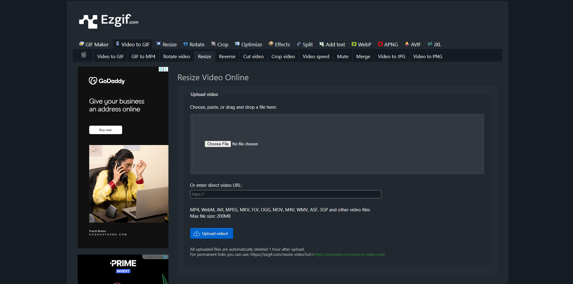This screenshot has height=284, width=573.
Task: Click the Split icon
Action: (x=299, y=44)
